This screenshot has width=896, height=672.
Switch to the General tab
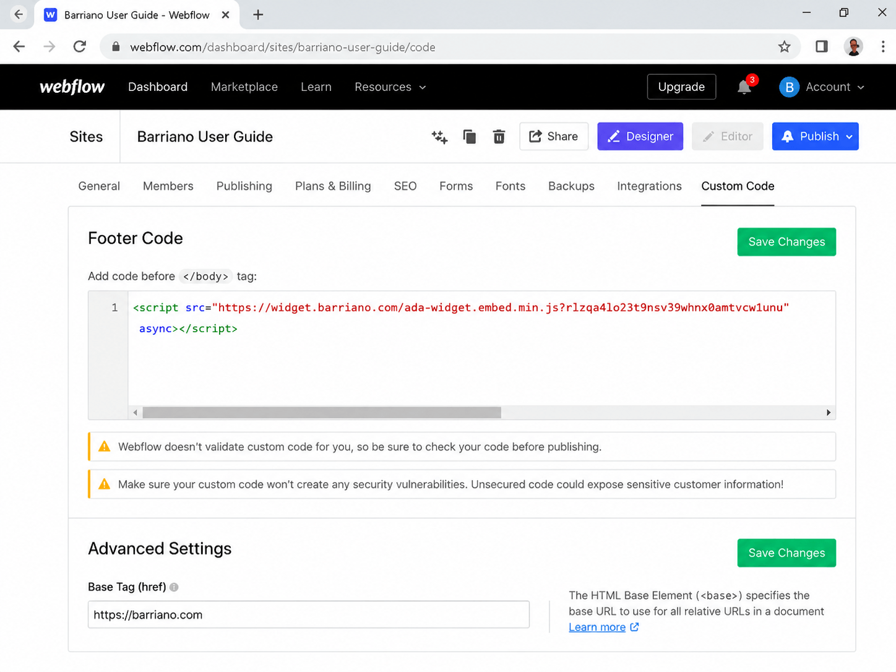99,186
